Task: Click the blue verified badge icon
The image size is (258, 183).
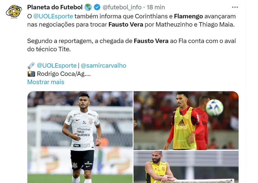Action: click(97, 7)
